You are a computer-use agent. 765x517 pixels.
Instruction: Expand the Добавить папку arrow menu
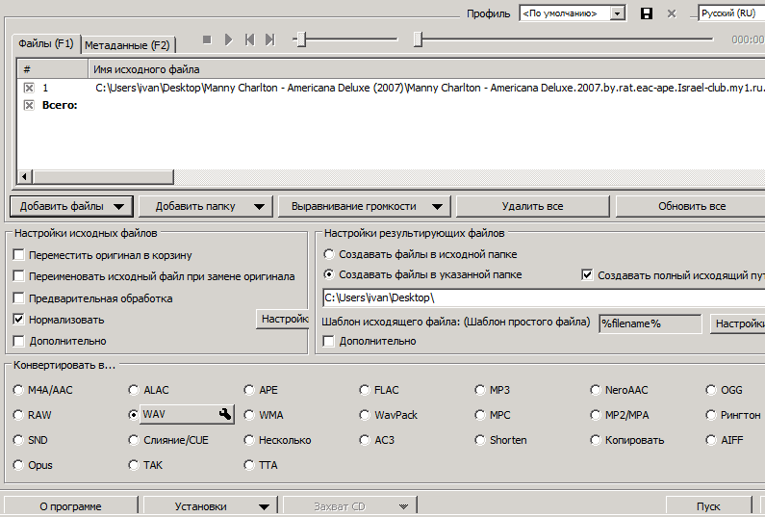tap(259, 206)
